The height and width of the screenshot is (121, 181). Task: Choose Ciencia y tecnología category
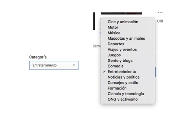(128, 94)
